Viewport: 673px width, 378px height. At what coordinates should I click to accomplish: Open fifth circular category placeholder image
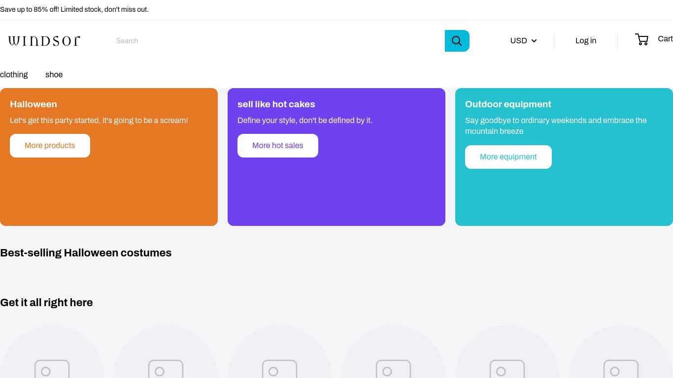(507, 352)
